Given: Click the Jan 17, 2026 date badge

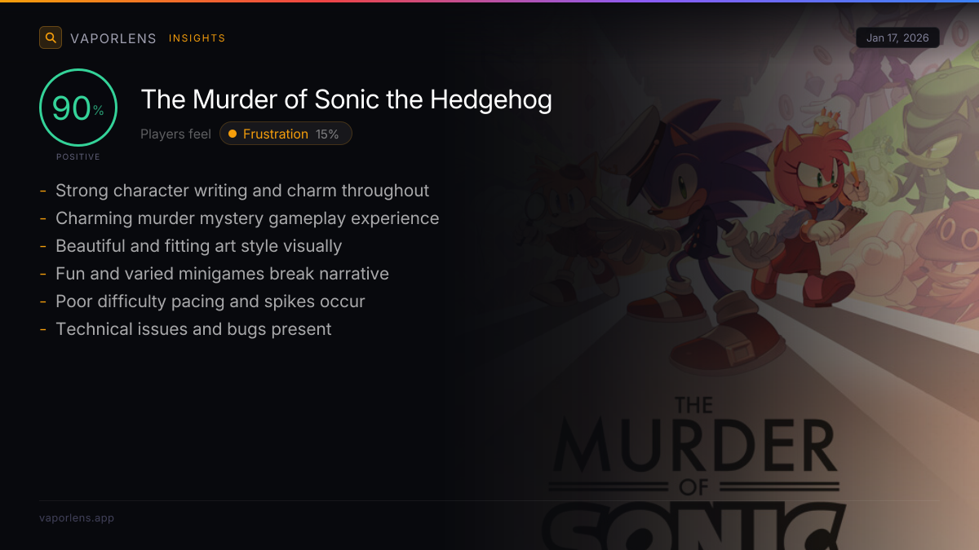Looking at the screenshot, I should point(897,38).
